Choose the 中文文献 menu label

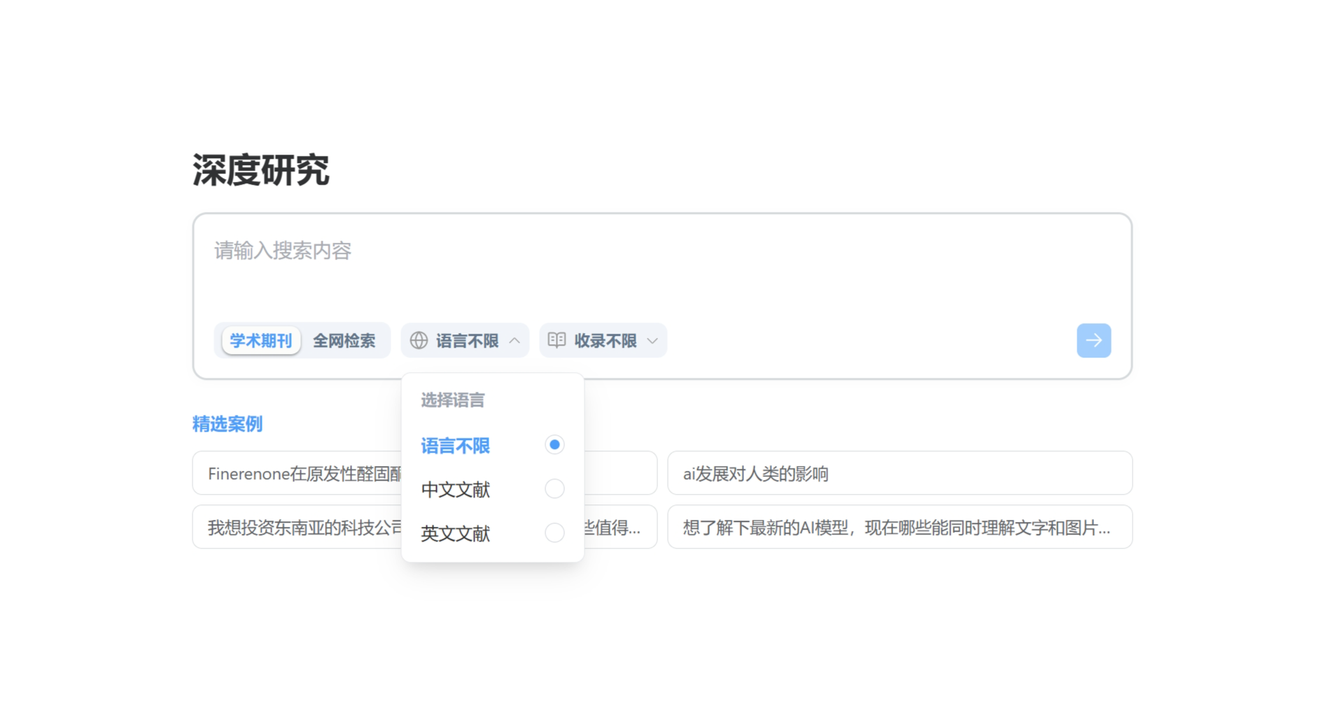(455, 490)
